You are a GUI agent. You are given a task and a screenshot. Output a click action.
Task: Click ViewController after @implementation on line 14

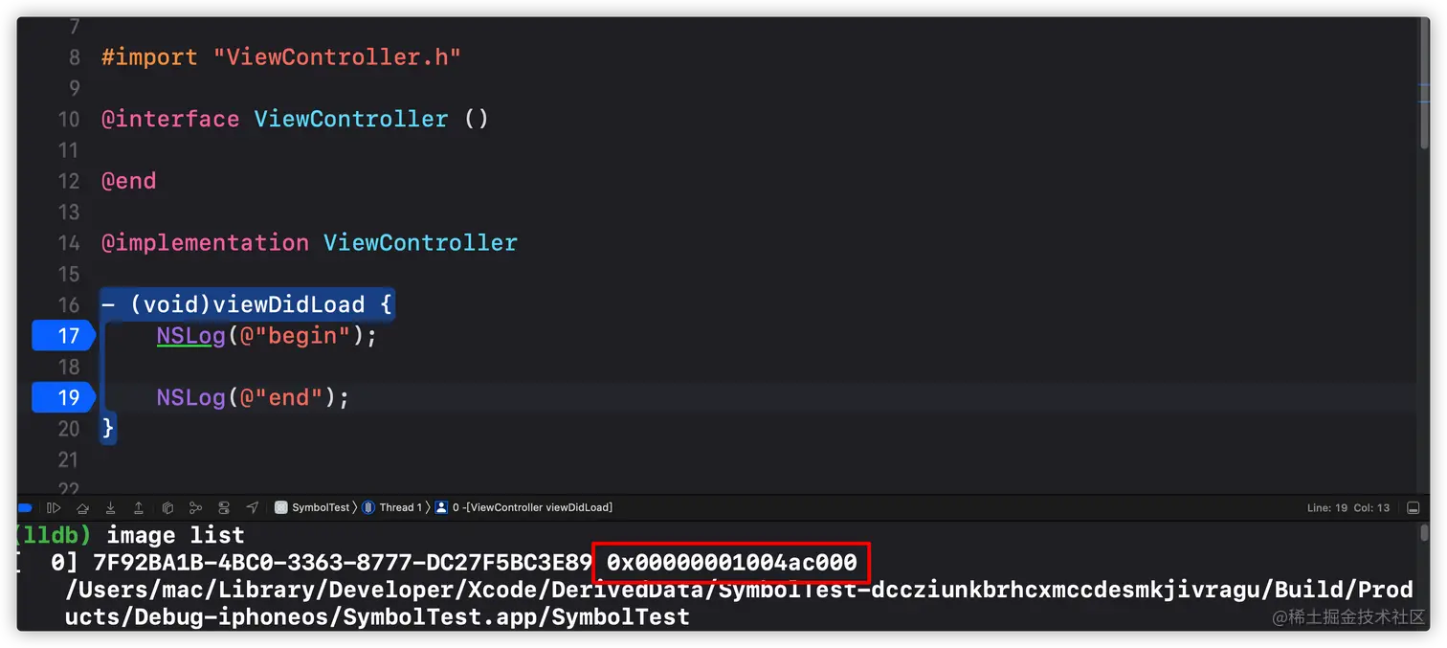[x=420, y=242]
